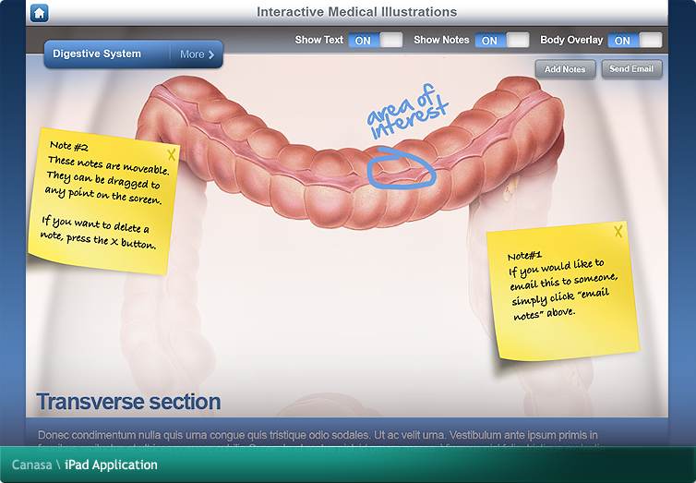Delete Note #2 with its X
The height and width of the screenshot is (483, 696).
coord(172,155)
